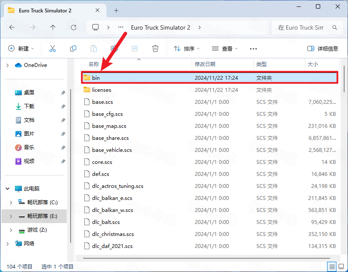Click the Rename icon in toolbar

(114, 48)
